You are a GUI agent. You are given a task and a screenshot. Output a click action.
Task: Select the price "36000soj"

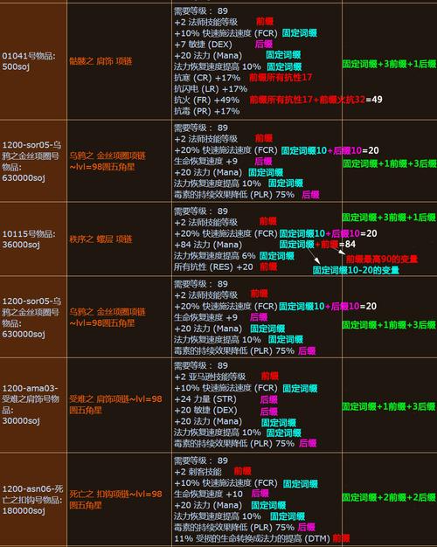pos(21,245)
